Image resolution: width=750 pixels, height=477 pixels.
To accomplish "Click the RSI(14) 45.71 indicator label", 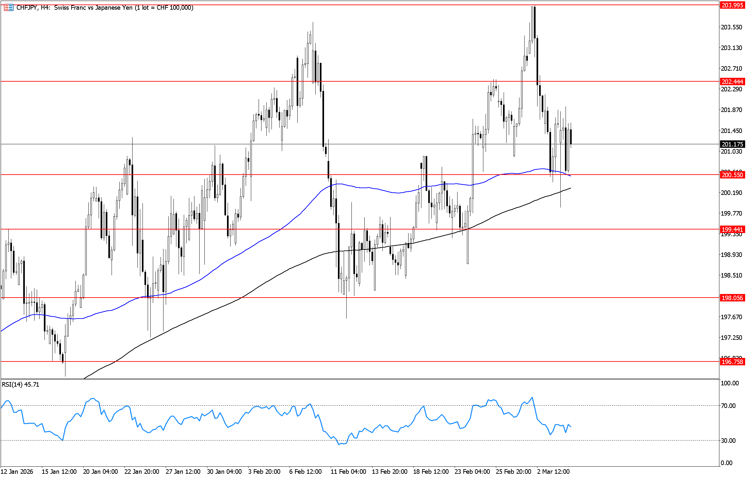I will (x=21, y=384).
